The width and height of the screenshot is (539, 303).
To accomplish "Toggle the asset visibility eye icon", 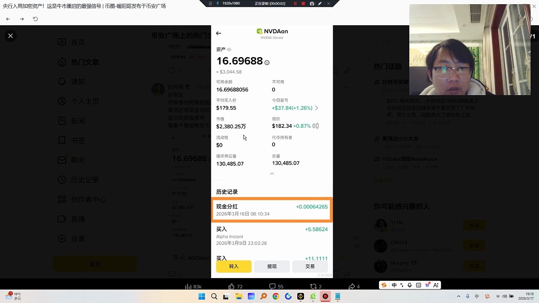I will click(229, 50).
